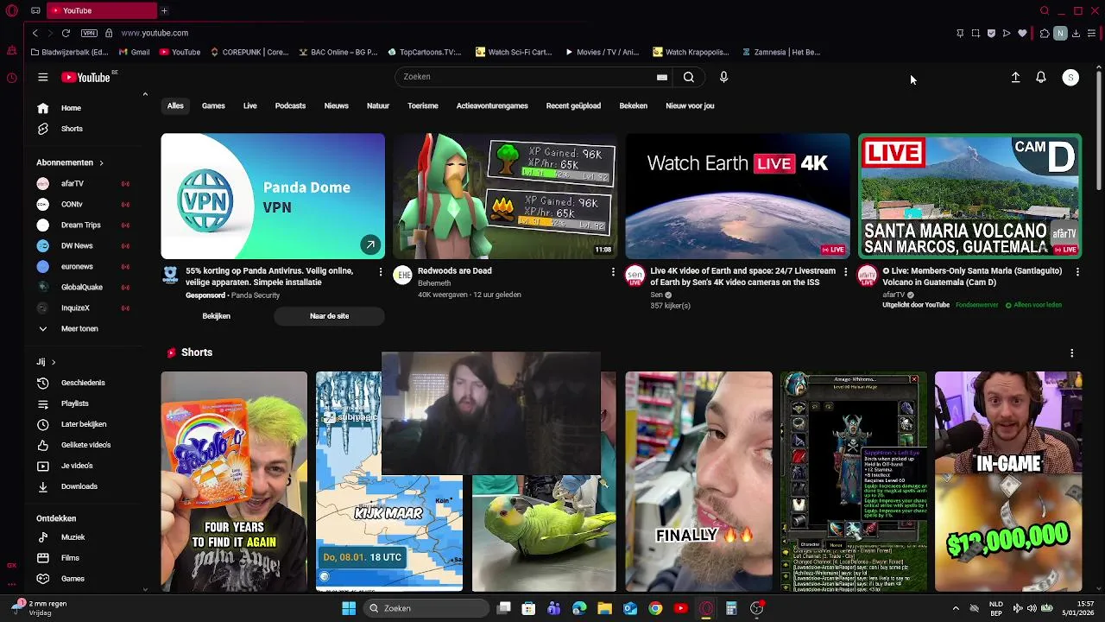This screenshot has height=622, width=1105.
Task: Open the account avatar menu
Action: coord(1070,77)
